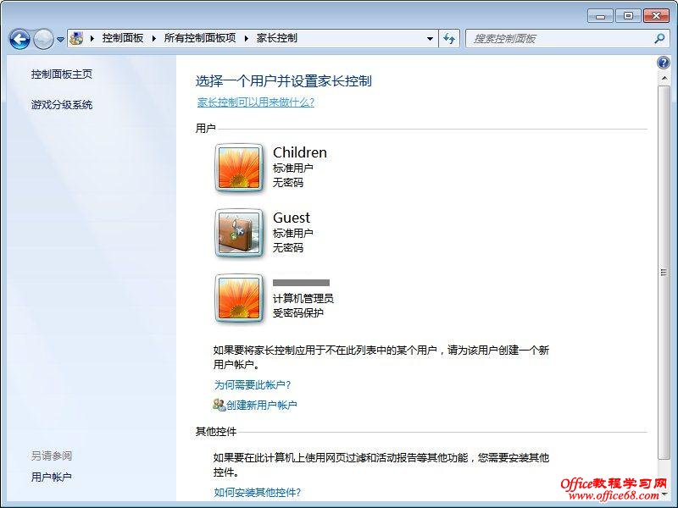The width and height of the screenshot is (678, 508).
Task: Open the 如何安装其他控件? link
Action: [x=258, y=492]
